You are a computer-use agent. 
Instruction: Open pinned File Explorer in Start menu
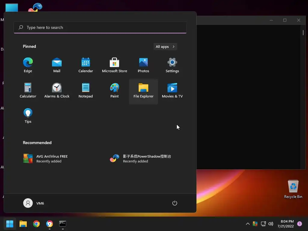[x=143, y=91]
